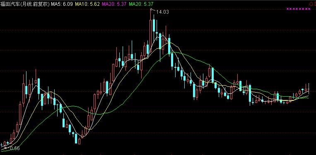This screenshot has height=155, width=316.
Task: Click the 14.03 high price label
Action: [x=162, y=12]
